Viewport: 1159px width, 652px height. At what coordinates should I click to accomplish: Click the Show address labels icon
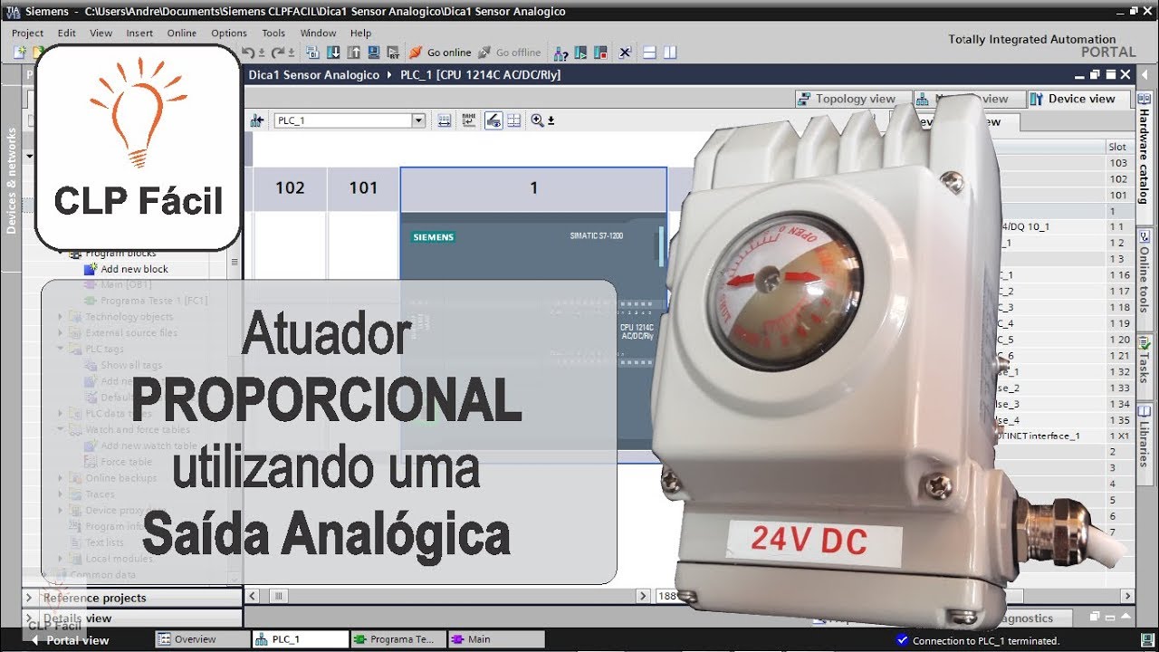(469, 120)
